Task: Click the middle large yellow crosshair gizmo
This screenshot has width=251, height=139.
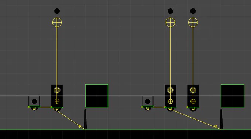Action: click(x=170, y=22)
